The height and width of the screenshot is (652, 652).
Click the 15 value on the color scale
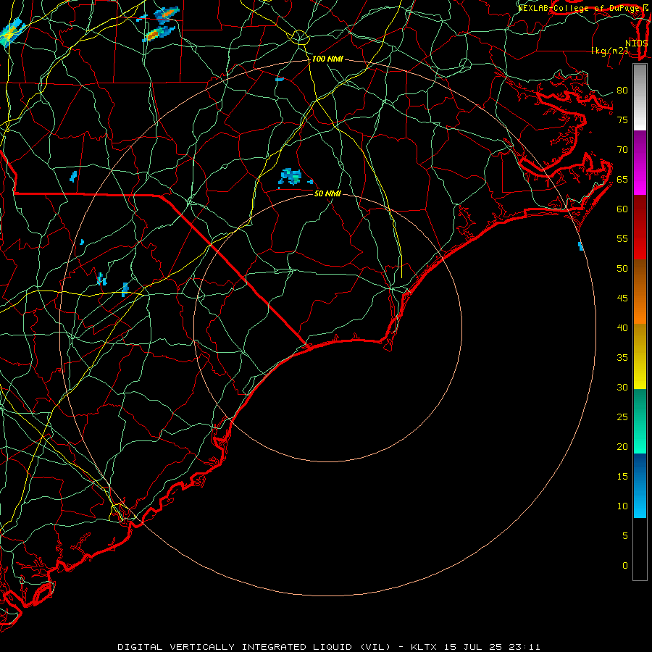tap(622, 476)
